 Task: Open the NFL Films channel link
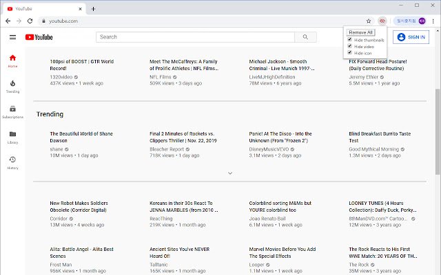161,77
